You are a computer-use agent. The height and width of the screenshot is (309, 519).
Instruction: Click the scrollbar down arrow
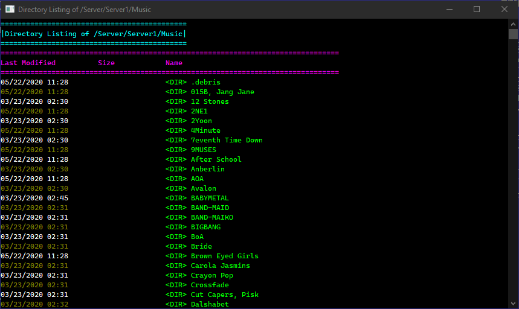point(513,304)
